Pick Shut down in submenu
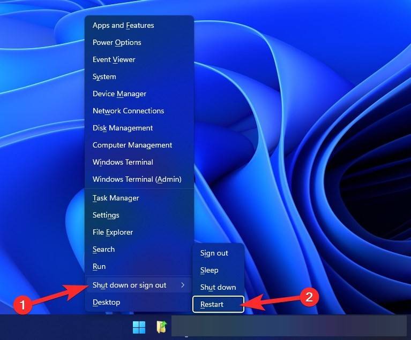411x340 pixels. click(x=218, y=287)
